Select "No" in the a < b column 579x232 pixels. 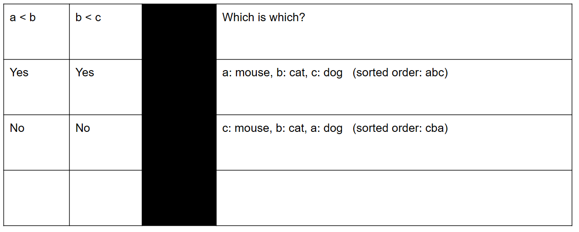(17, 128)
